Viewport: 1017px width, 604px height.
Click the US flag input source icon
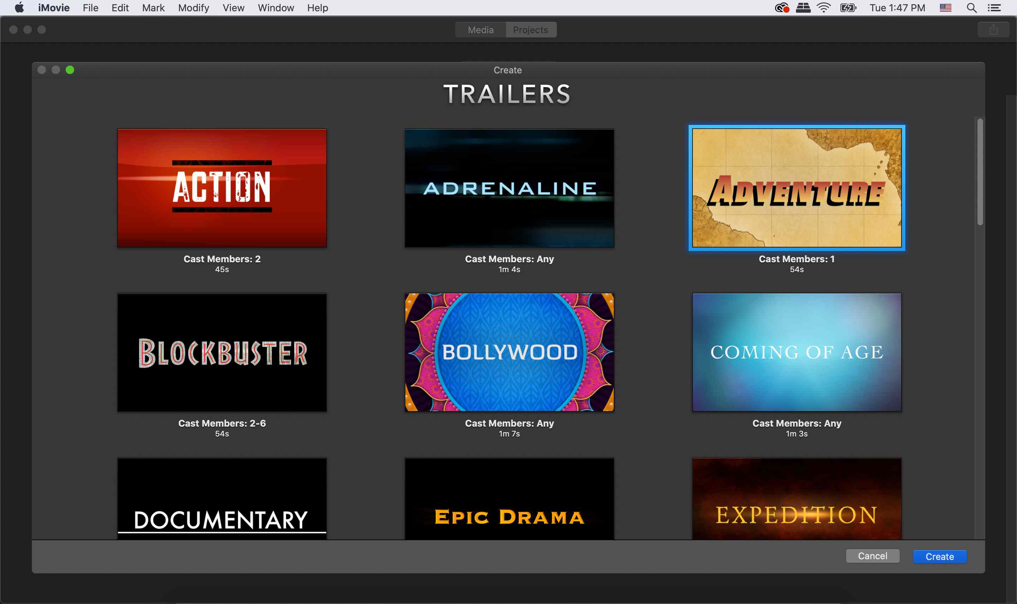945,8
